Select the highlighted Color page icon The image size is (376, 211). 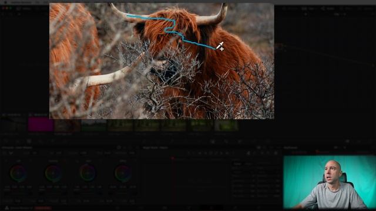(211, 208)
